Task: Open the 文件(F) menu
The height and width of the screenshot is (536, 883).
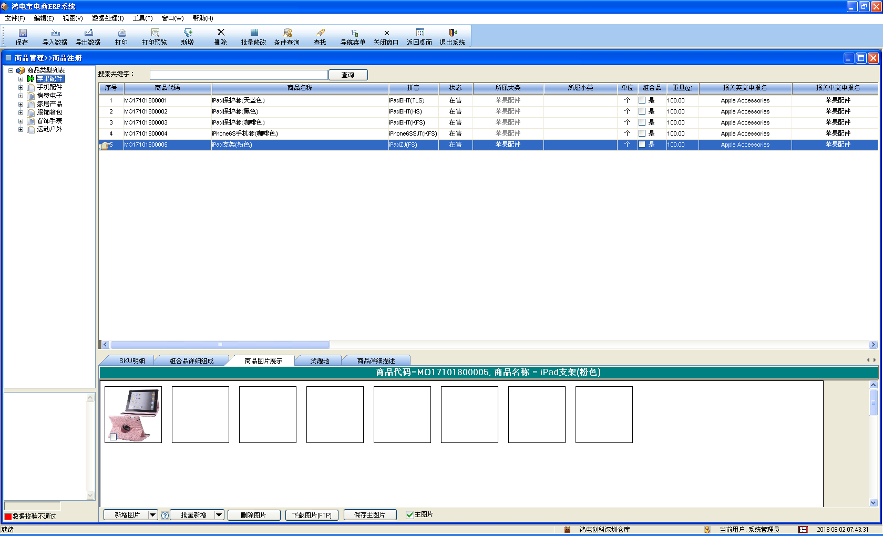Action: pyautogui.click(x=15, y=18)
